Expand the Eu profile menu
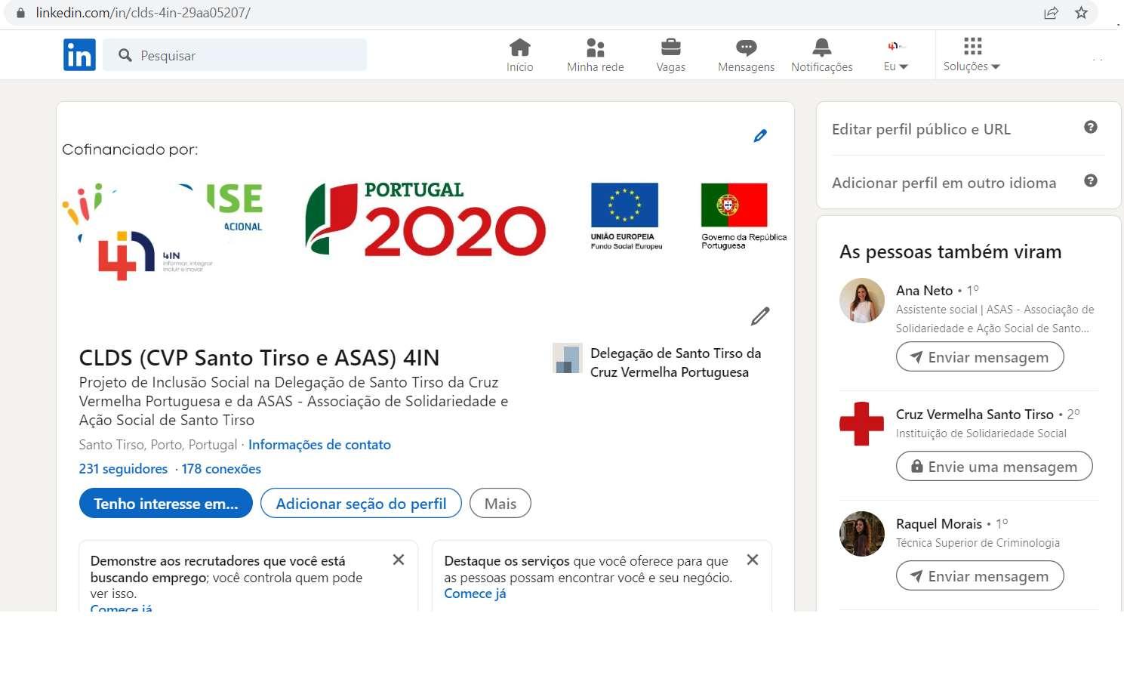The width and height of the screenshot is (1124, 697). coord(896,55)
